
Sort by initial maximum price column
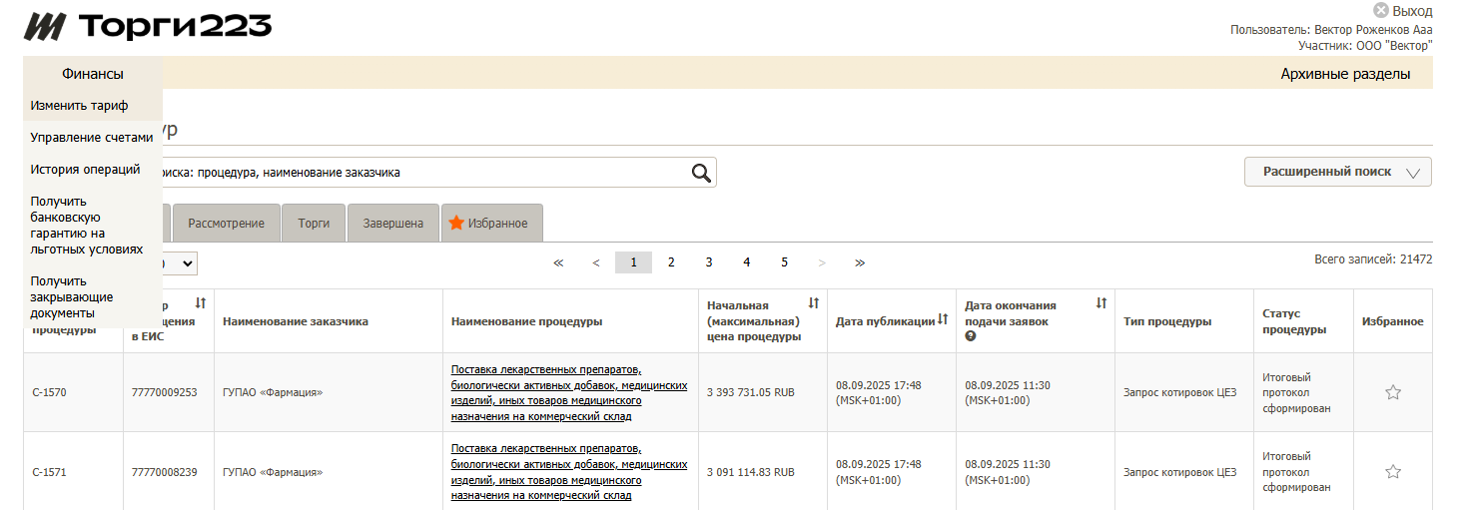click(x=813, y=302)
